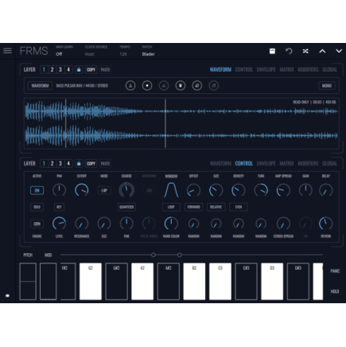This screenshot has width=346, height=347.
Task: Toggle the Active ON switch
Action: (37, 190)
